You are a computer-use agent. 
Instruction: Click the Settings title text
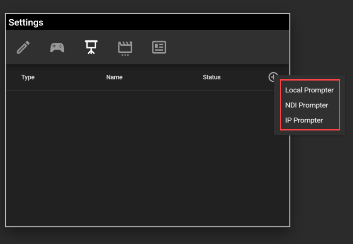click(26, 22)
